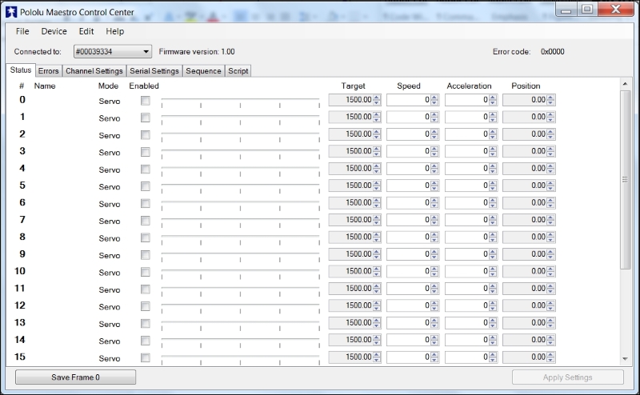This screenshot has height=395, width=640.
Task: Enable servo channel 15 checkbox
Action: pos(146,357)
